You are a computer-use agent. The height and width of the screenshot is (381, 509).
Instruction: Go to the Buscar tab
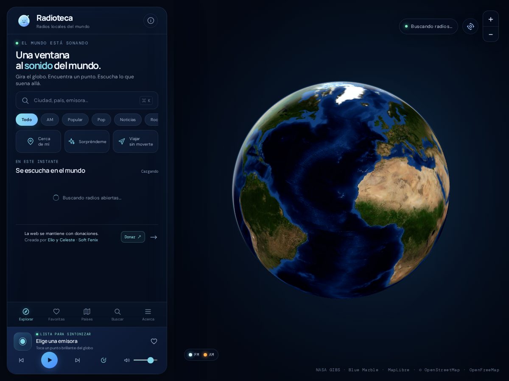pos(117,315)
